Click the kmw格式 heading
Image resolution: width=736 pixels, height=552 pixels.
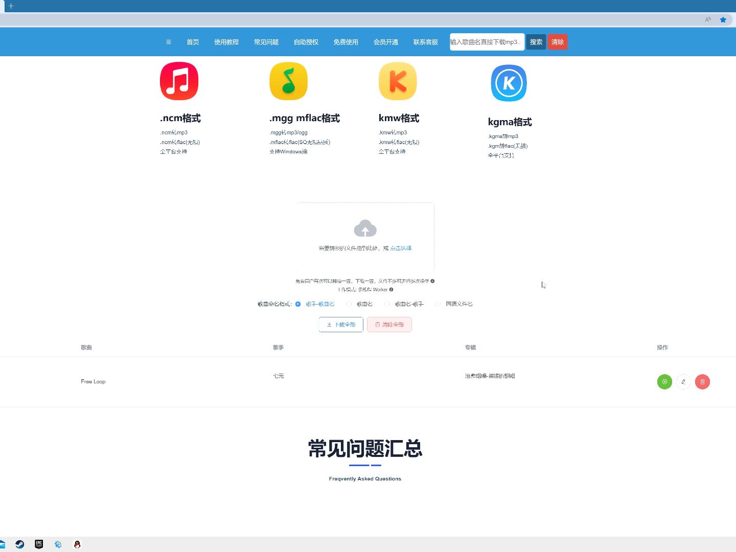pyautogui.click(x=399, y=118)
